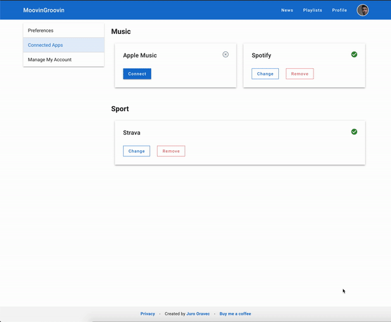Select Preferences in the sidebar
This screenshot has height=322, width=391.
pyautogui.click(x=64, y=31)
